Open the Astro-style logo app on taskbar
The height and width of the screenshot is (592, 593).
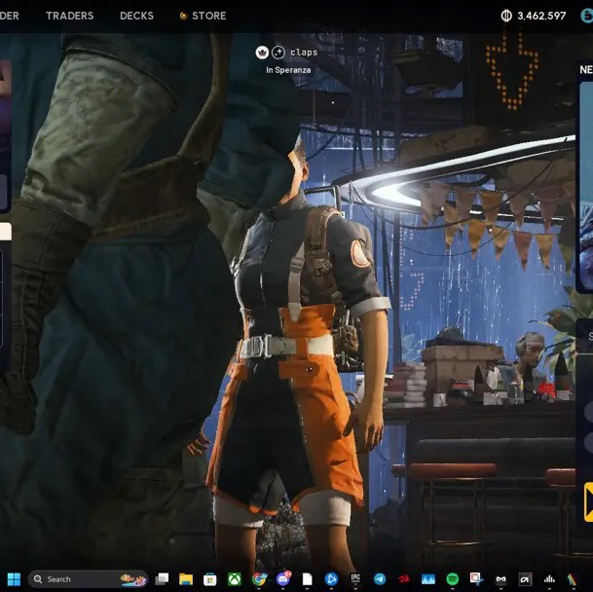point(525,578)
